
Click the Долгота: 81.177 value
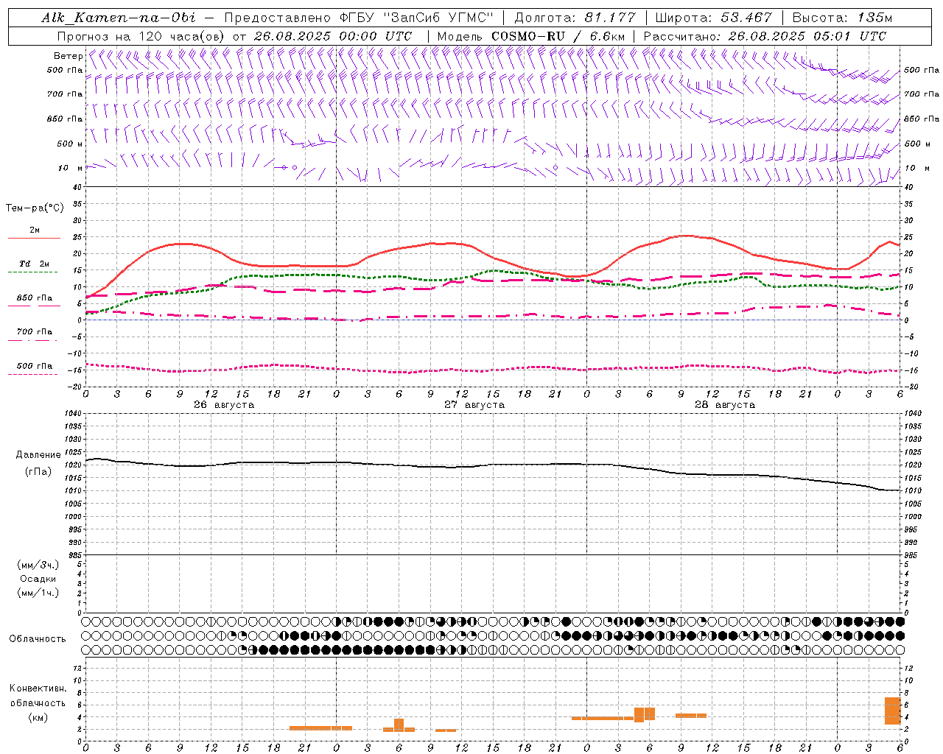575,18
